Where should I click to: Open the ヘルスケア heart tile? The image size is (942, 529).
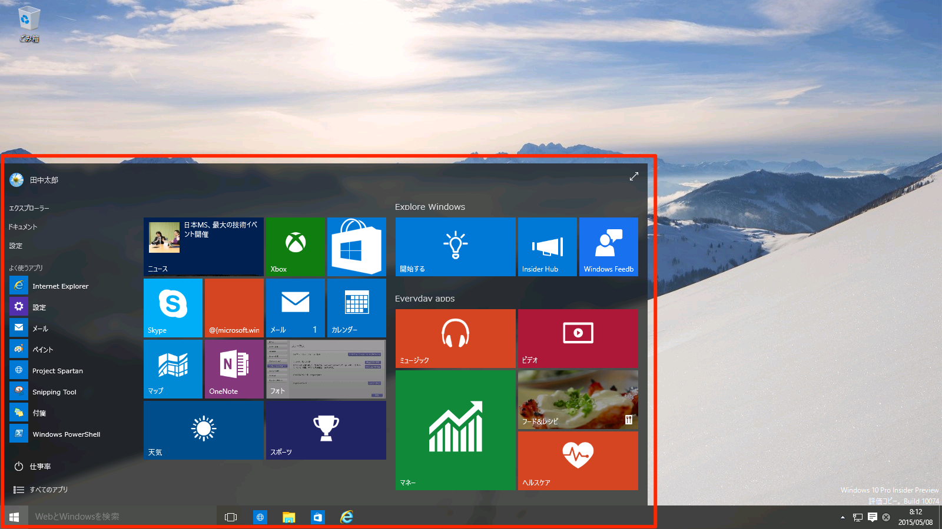coord(578,461)
